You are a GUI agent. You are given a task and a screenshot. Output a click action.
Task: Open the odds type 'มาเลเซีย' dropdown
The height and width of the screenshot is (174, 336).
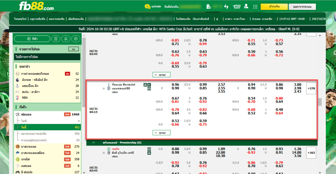point(264,19)
